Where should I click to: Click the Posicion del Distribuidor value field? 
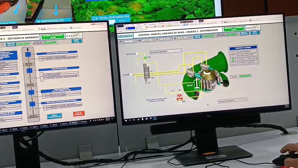[241, 100]
